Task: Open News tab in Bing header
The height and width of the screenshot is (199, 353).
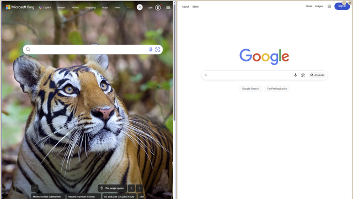Action: [117, 7]
